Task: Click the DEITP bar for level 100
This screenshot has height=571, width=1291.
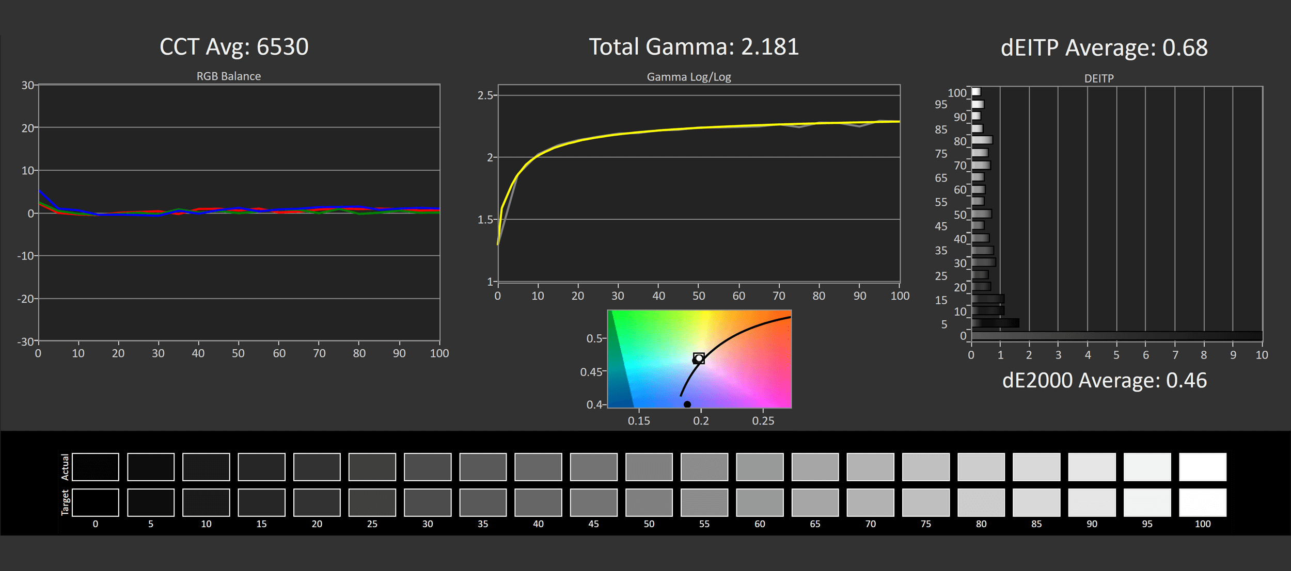Action: tap(976, 92)
